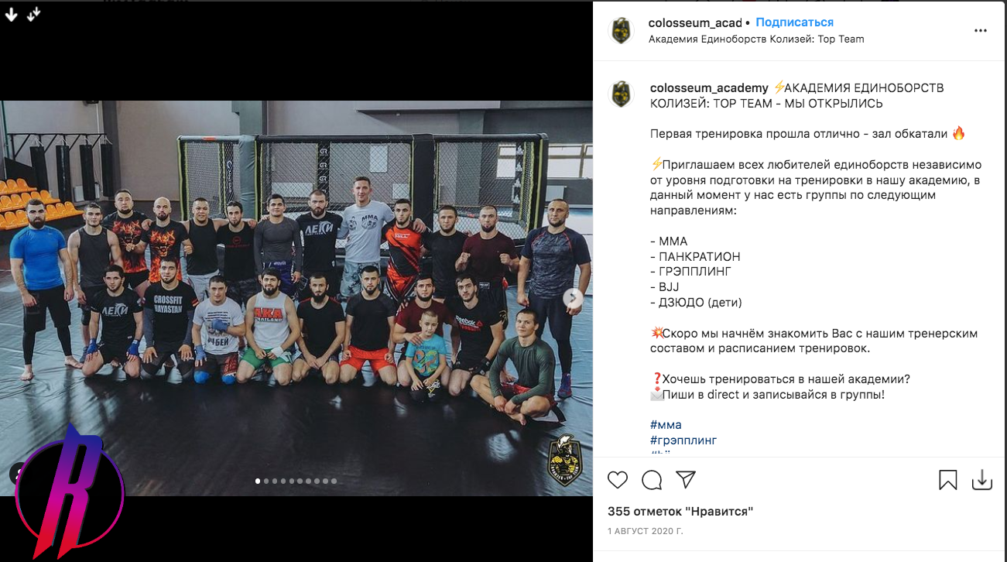Open the #грэпплинг hashtag
The height and width of the screenshot is (562, 1007).
point(683,440)
